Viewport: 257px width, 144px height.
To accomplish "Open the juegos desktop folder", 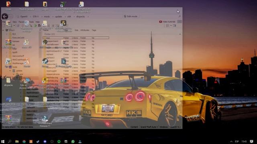I will [x=45, y=6].
